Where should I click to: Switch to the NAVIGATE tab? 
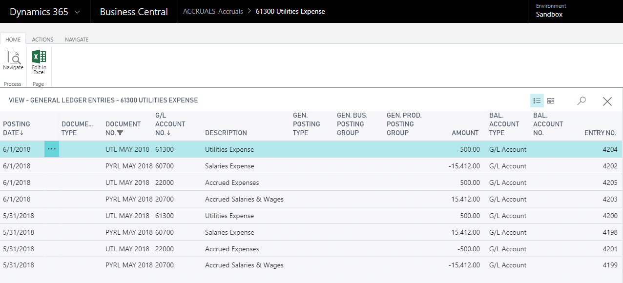(x=77, y=40)
